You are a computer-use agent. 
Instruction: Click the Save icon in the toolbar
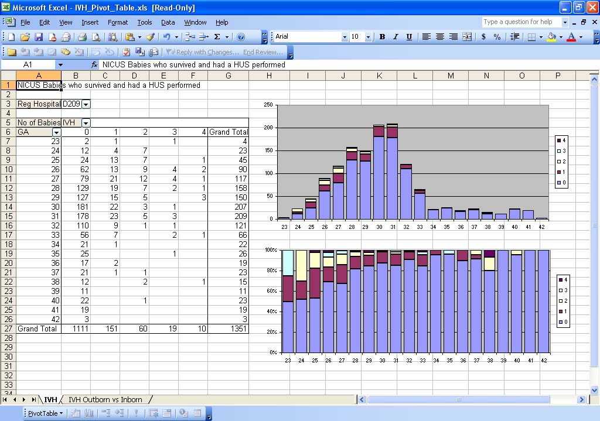(38, 37)
